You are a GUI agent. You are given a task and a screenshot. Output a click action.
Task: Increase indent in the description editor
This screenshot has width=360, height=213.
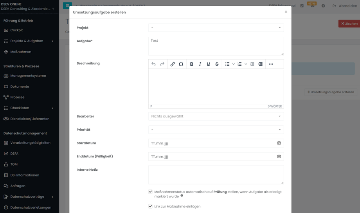(x=261, y=64)
